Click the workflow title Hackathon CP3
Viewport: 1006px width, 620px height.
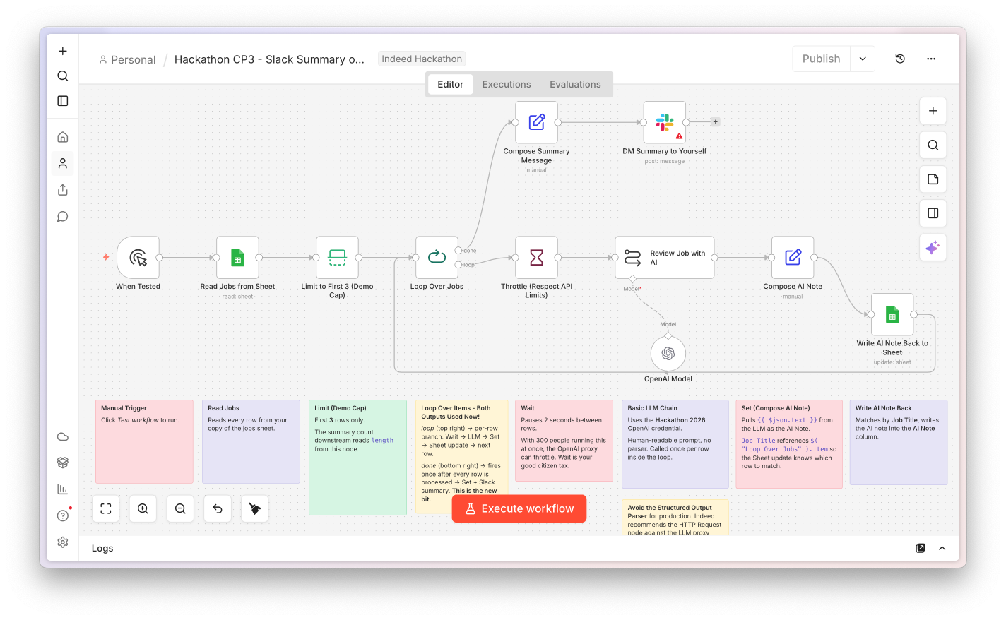click(269, 59)
